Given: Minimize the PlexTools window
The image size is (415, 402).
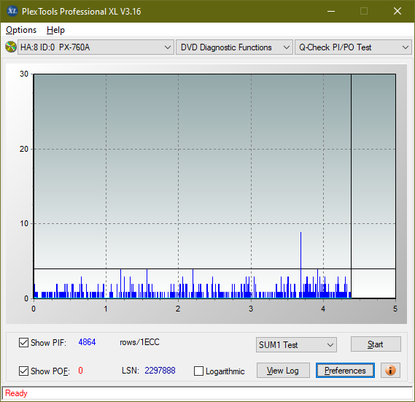Looking at the screenshot, I should (x=331, y=11).
